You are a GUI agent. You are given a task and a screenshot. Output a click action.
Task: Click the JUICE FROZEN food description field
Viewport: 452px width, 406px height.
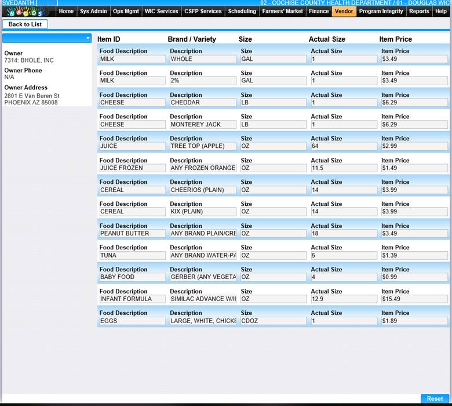pyautogui.click(x=133, y=168)
